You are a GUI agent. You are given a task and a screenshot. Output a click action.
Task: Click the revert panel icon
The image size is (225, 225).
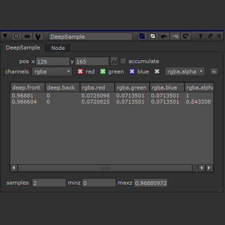click(186, 36)
